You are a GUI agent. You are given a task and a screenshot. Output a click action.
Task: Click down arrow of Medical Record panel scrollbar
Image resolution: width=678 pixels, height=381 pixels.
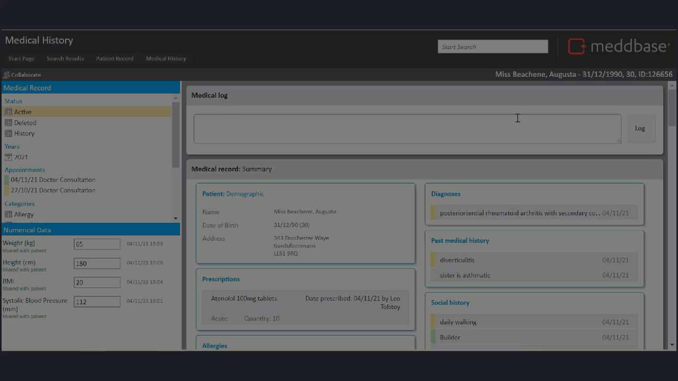point(176,218)
